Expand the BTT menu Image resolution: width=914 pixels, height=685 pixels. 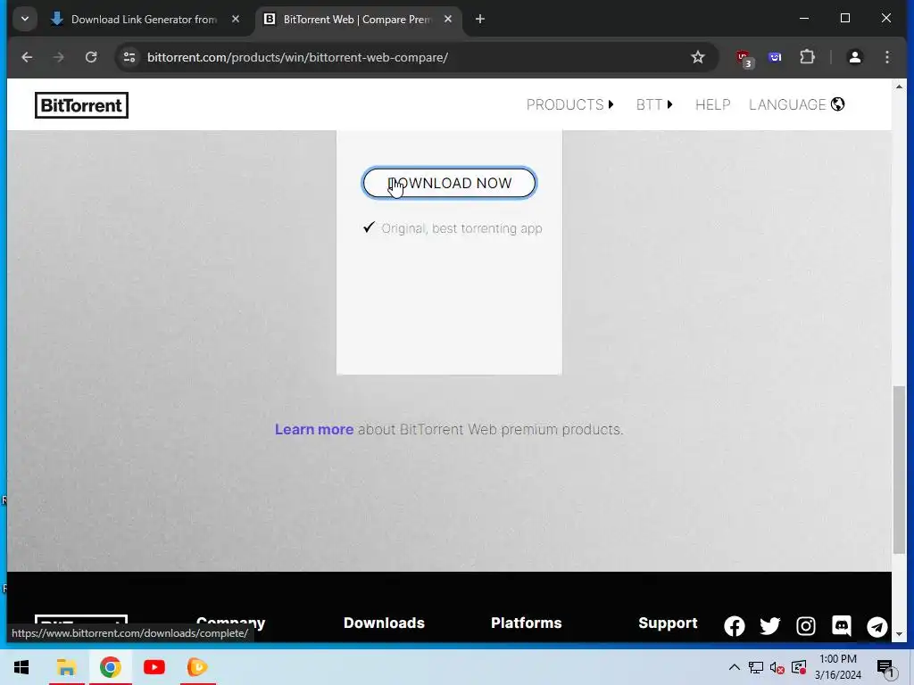pos(654,105)
